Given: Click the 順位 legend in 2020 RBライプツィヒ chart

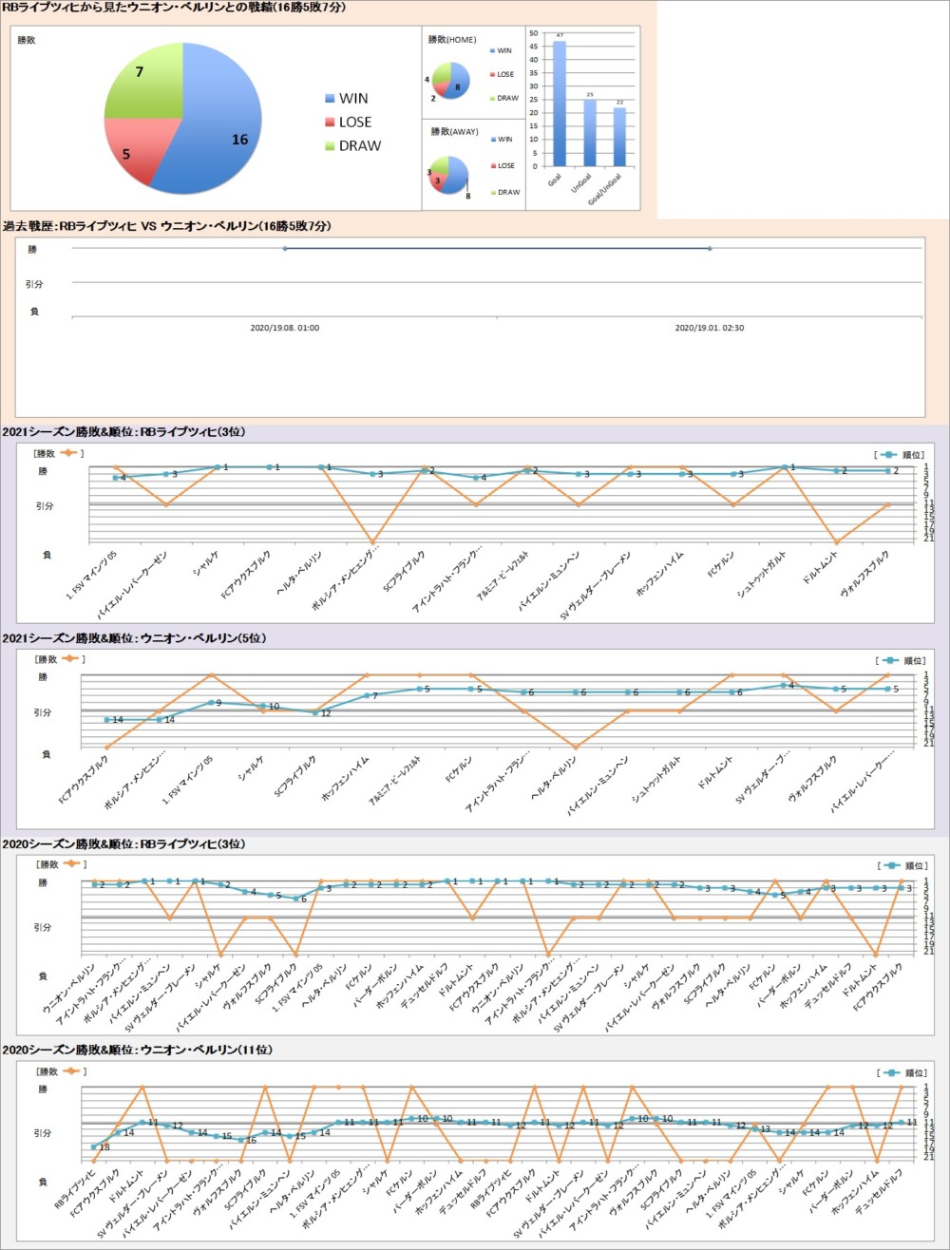Looking at the screenshot, I should pyautogui.click(x=901, y=865).
